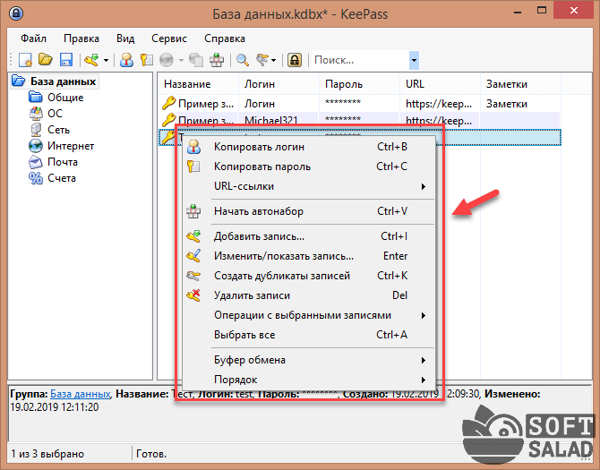Click the Save database floppy icon

coord(66,60)
